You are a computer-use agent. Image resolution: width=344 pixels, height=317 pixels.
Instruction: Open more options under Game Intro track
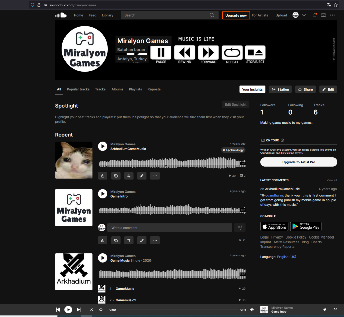[x=155, y=240]
